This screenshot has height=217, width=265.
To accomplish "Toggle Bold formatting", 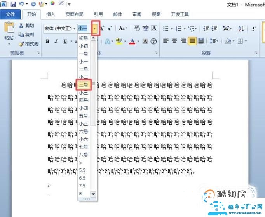I will point(48,41).
